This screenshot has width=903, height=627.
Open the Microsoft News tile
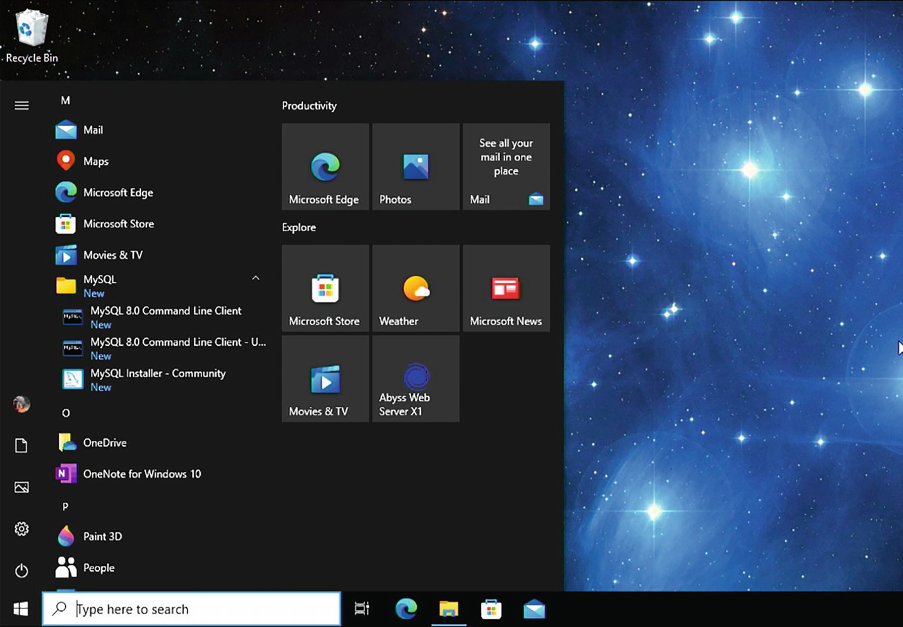(506, 288)
